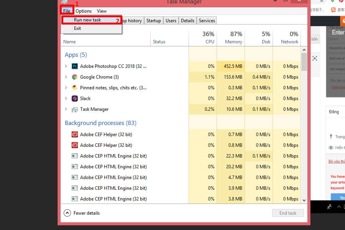Choose Exit in the File menu
The height and width of the screenshot is (230, 345).
[77, 28]
